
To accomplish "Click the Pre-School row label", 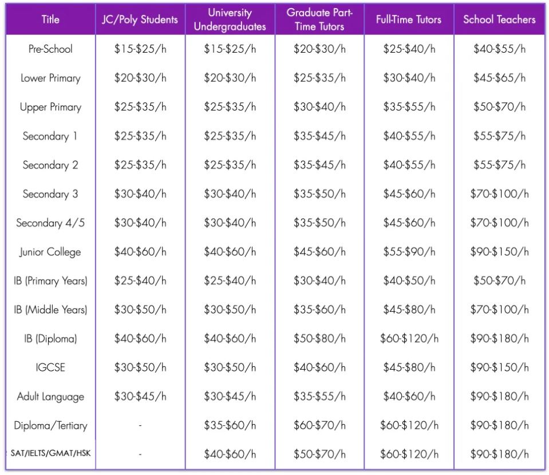I will [50, 49].
